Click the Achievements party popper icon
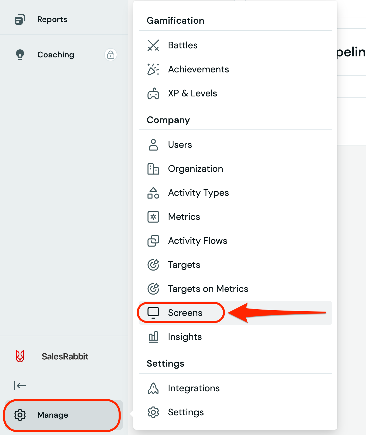This screenshot has height=435, width=366. (153, 69)
